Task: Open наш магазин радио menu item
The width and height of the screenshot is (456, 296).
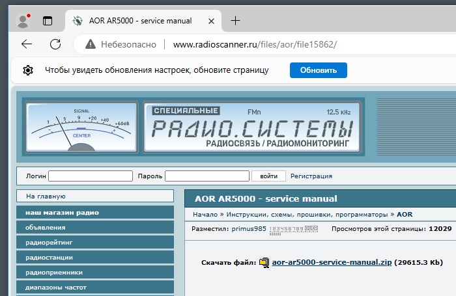Action: [95, 212]
